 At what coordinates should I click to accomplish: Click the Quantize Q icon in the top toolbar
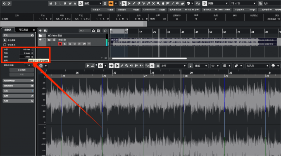tap(260, 3)
